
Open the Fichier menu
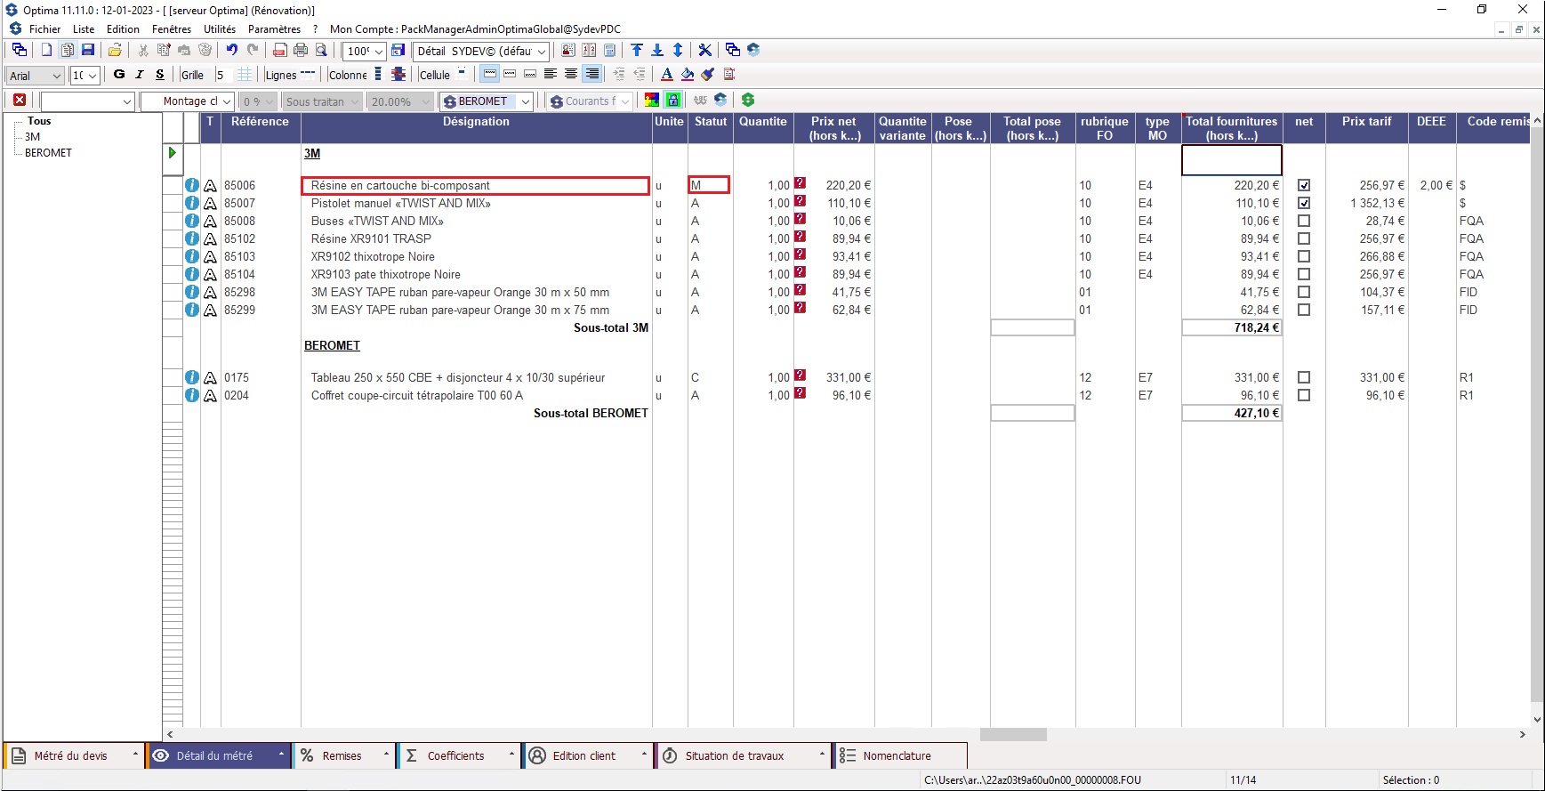tap(44, 29)
